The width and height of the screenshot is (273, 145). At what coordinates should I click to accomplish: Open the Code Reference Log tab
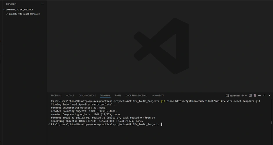(136, 96)
